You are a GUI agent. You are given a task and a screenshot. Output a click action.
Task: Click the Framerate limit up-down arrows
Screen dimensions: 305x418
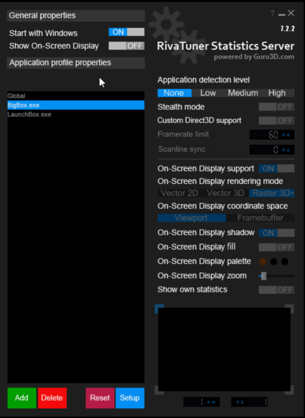286,135
